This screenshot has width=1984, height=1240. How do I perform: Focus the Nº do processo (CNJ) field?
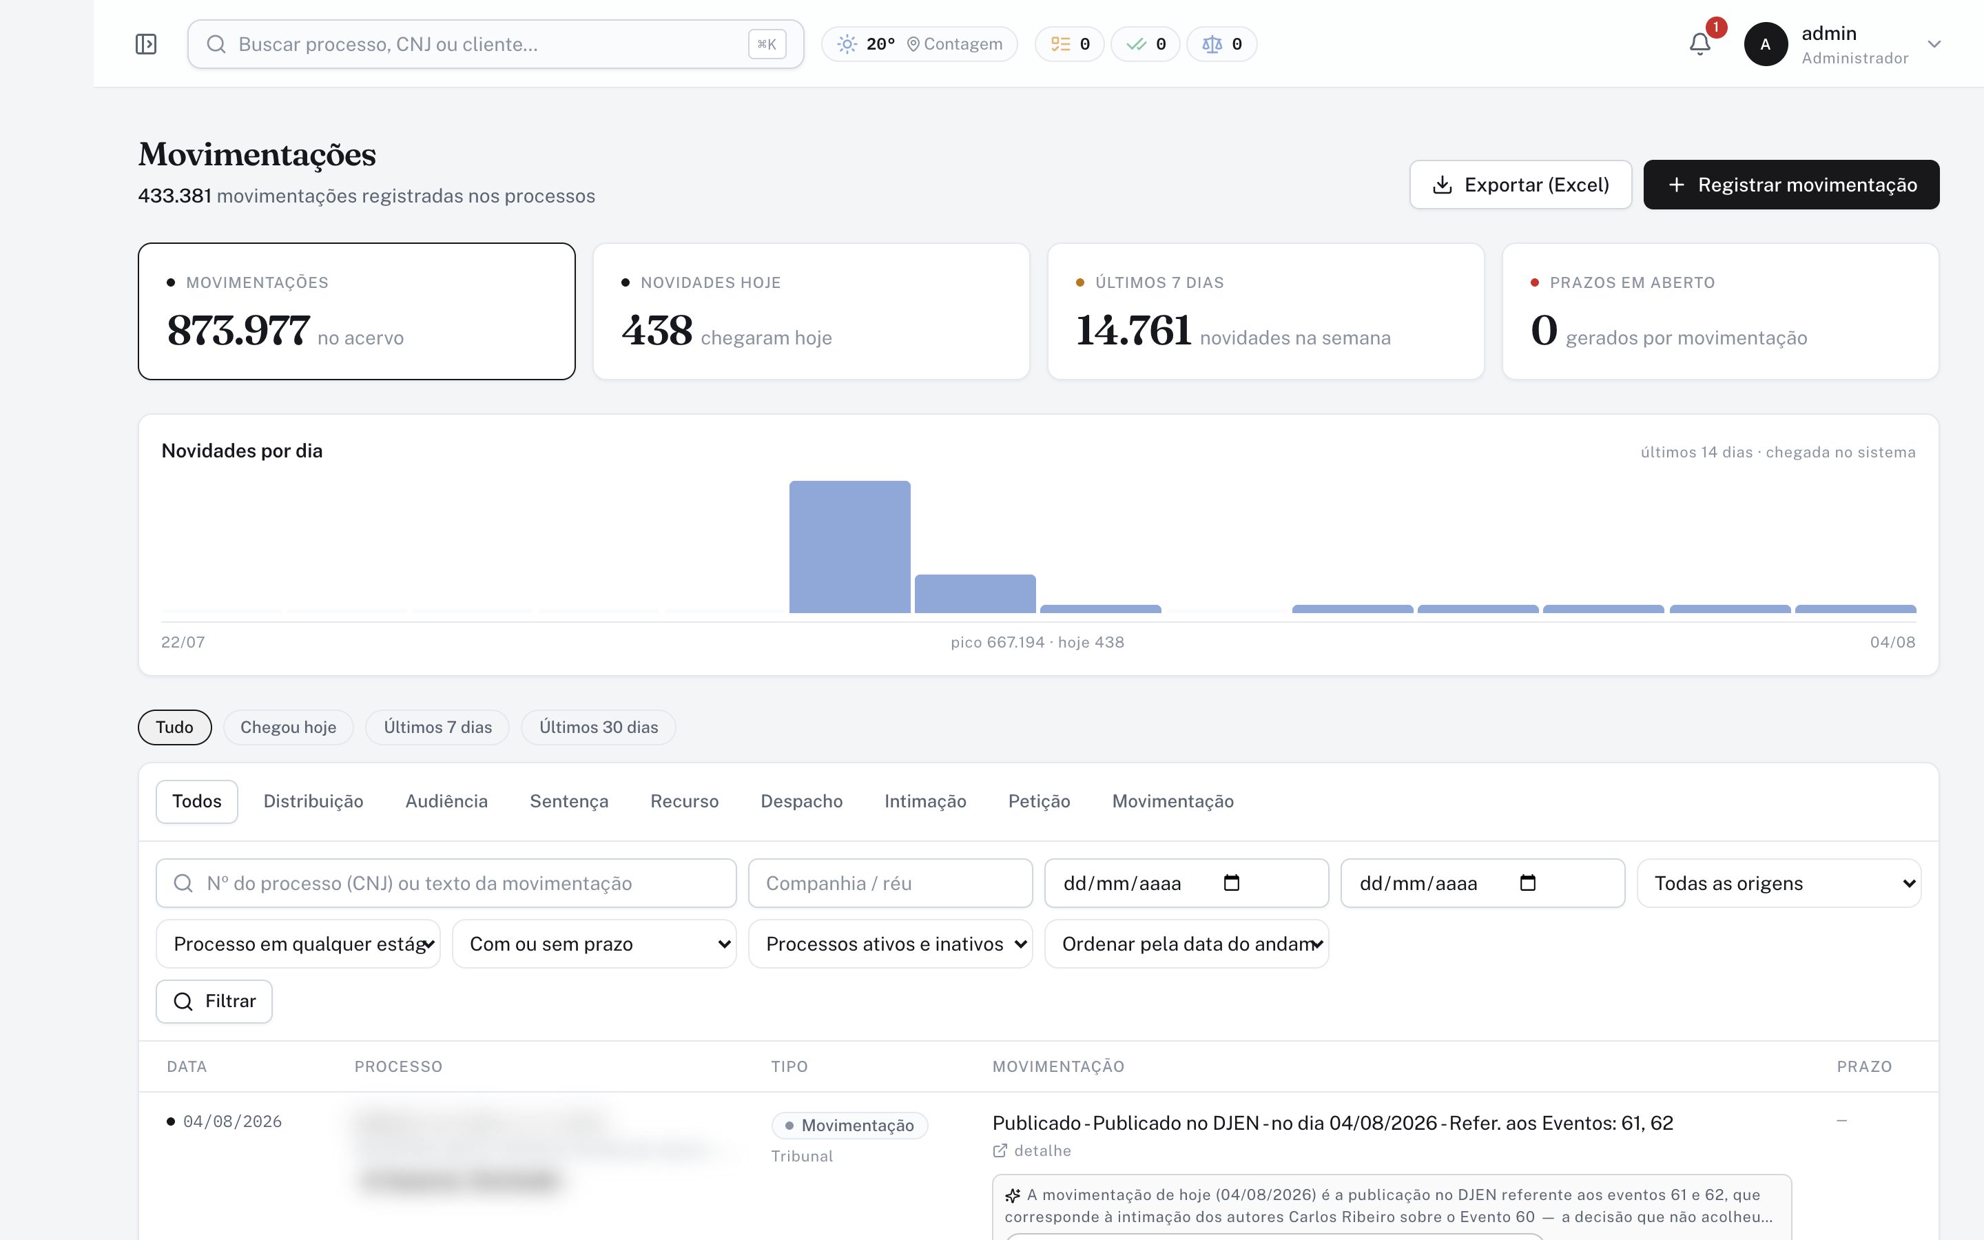(x=446, y=883)
